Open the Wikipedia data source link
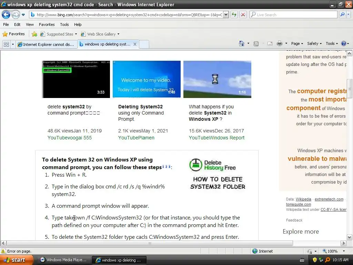 pyautogui.click(x=303, y=199)
